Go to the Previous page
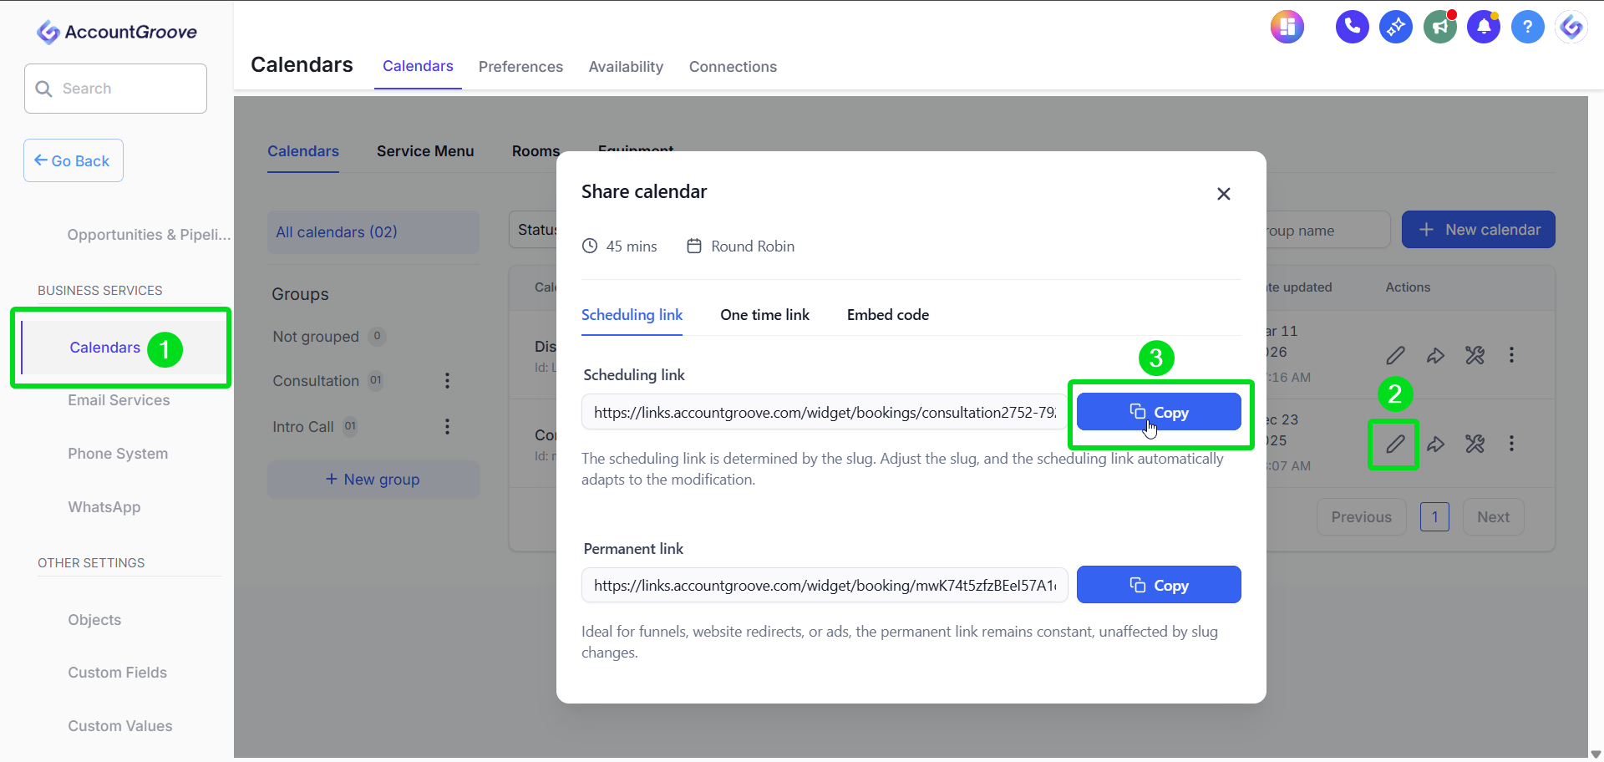The width and height of the screenshot is (1604, 762). (x=1362, y=517)
